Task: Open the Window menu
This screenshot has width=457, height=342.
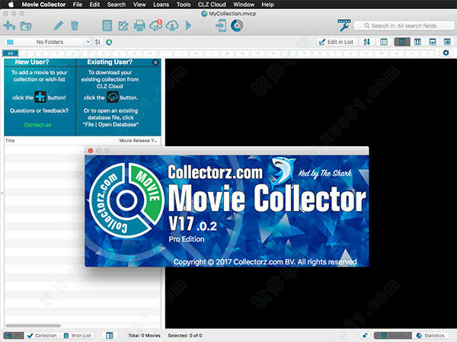Action: tap(244, 5)
